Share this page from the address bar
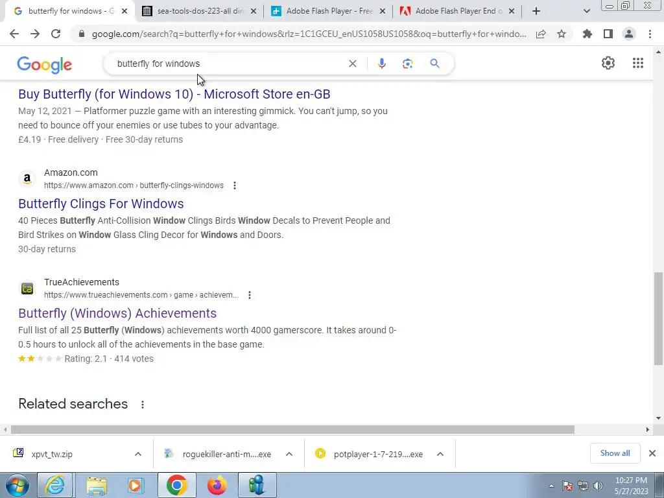664x498 pixels. (541, 34)
